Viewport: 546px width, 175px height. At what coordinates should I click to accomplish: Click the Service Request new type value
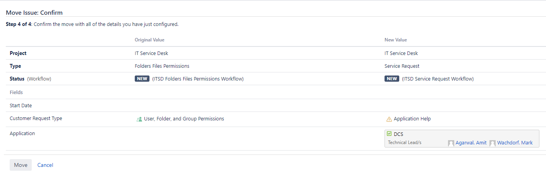pos(402,66)
